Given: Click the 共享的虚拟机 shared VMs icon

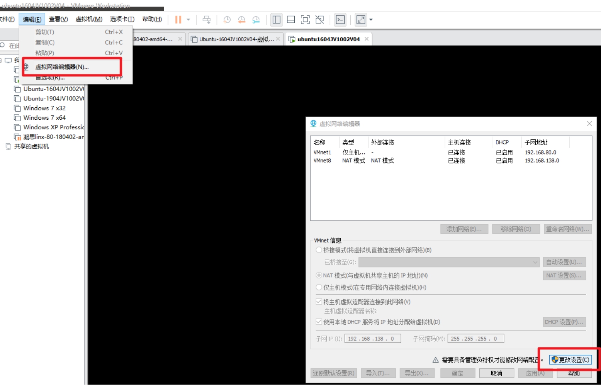Looking at the screenshot, I should coord(8,146).
